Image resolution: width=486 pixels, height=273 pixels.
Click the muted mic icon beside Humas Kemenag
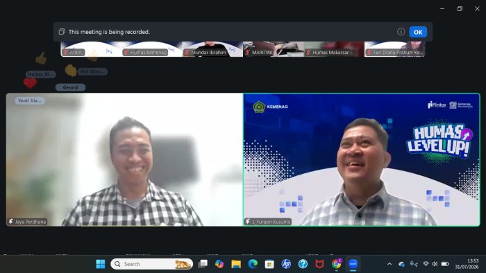[126, 53]
